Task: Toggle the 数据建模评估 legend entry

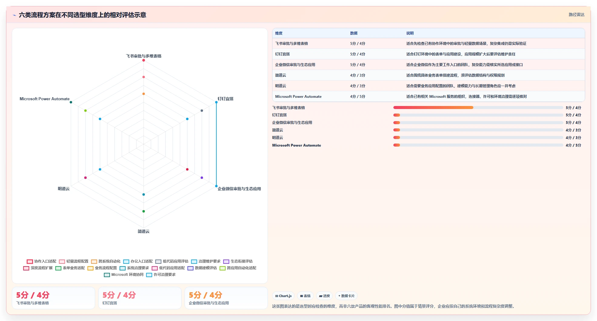Action: 202,268
